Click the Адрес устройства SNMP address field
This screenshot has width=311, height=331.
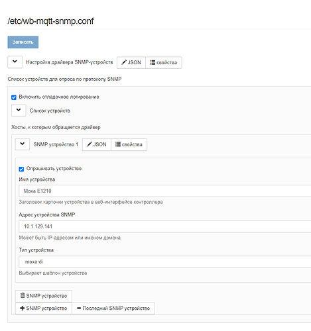coord(164,226)
